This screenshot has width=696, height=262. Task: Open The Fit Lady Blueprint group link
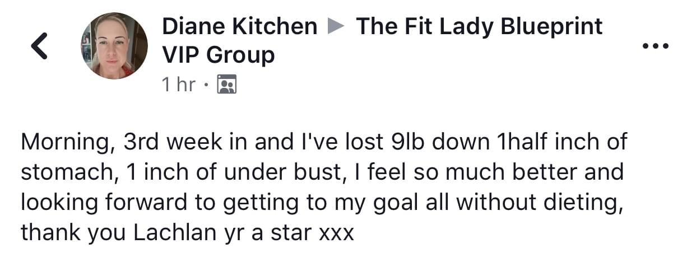(479, 26)
